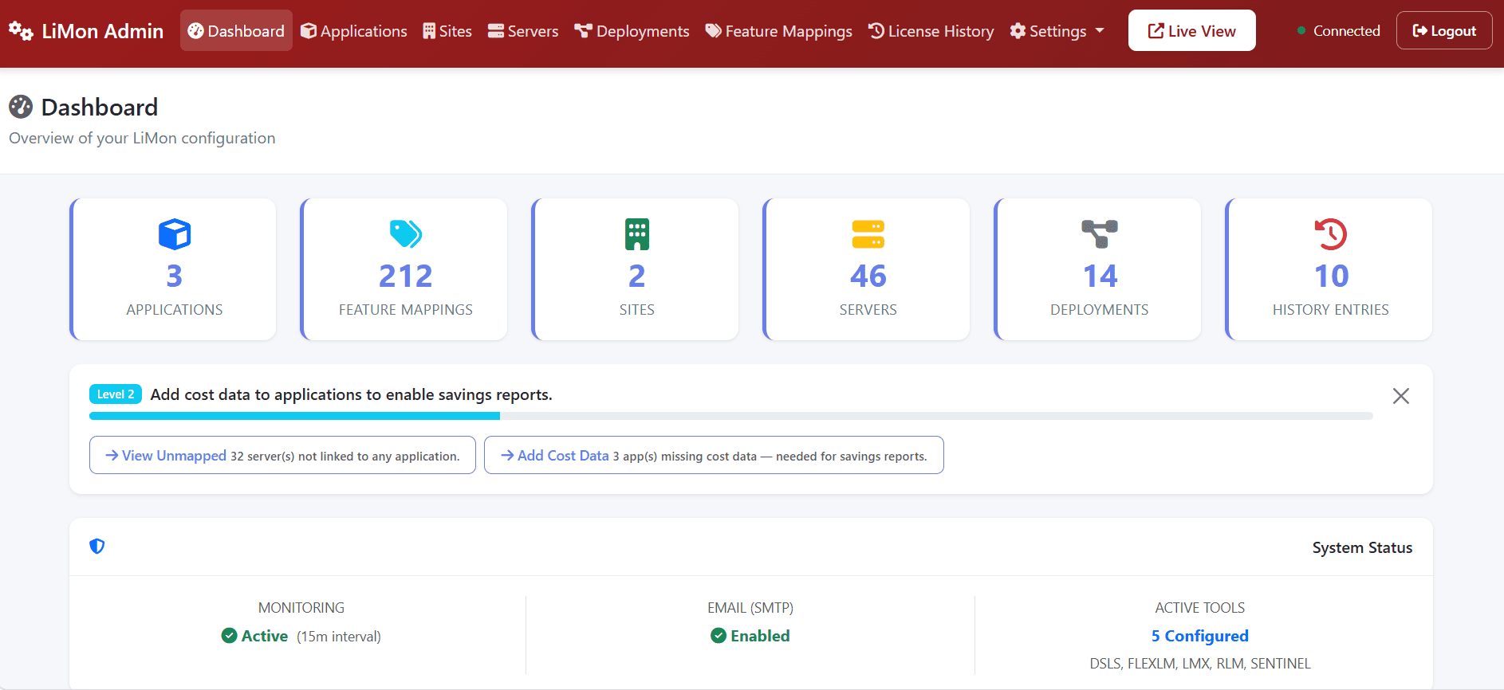The image size is (1504, 690).
Task: Click the EMAIL (SMTP) label
Action: point(750,608)
